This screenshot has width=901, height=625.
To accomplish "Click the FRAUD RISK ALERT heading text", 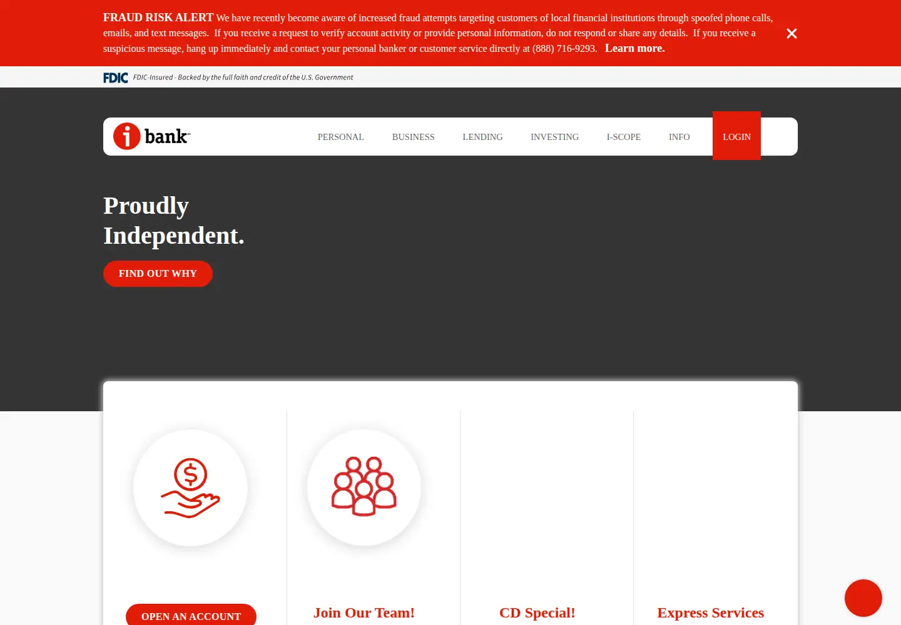I will (158, 17).
